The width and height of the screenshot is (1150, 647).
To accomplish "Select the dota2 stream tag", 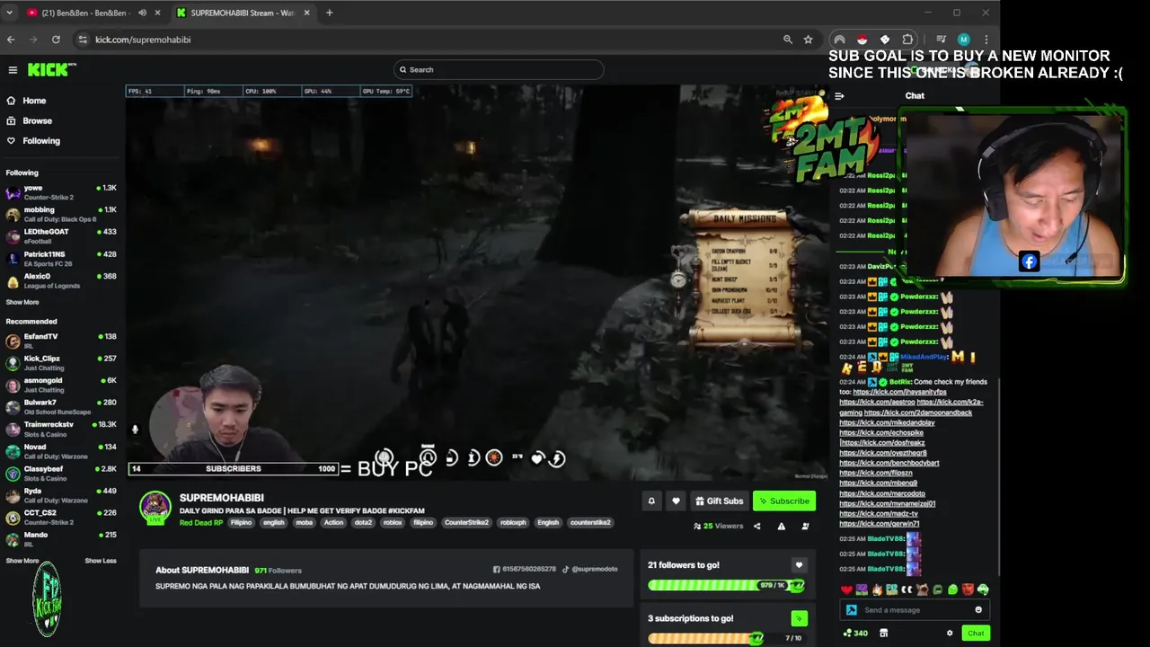I will [363, 523].
